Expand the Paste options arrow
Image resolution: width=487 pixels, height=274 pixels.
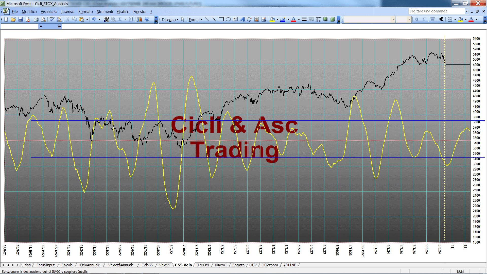pyautogui.click(x=87, y=19)
